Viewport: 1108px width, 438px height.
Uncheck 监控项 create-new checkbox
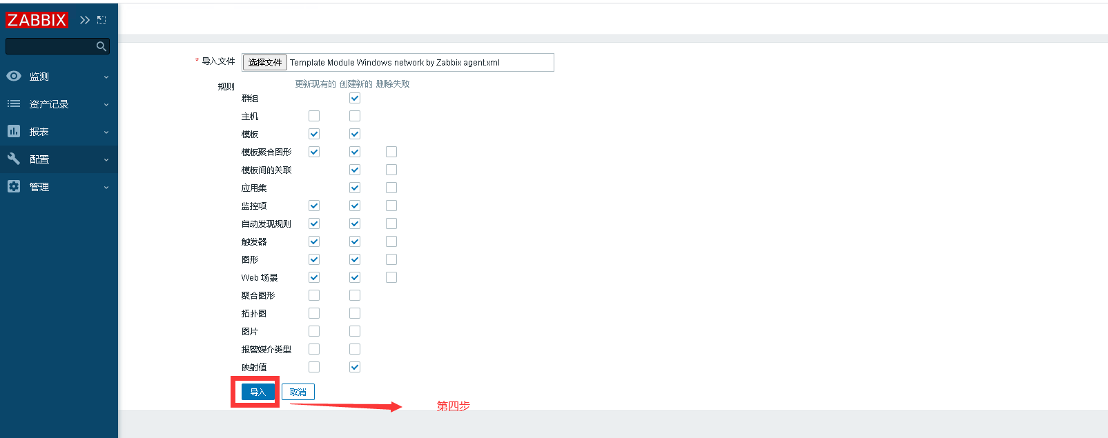click(x=355, y=206)
